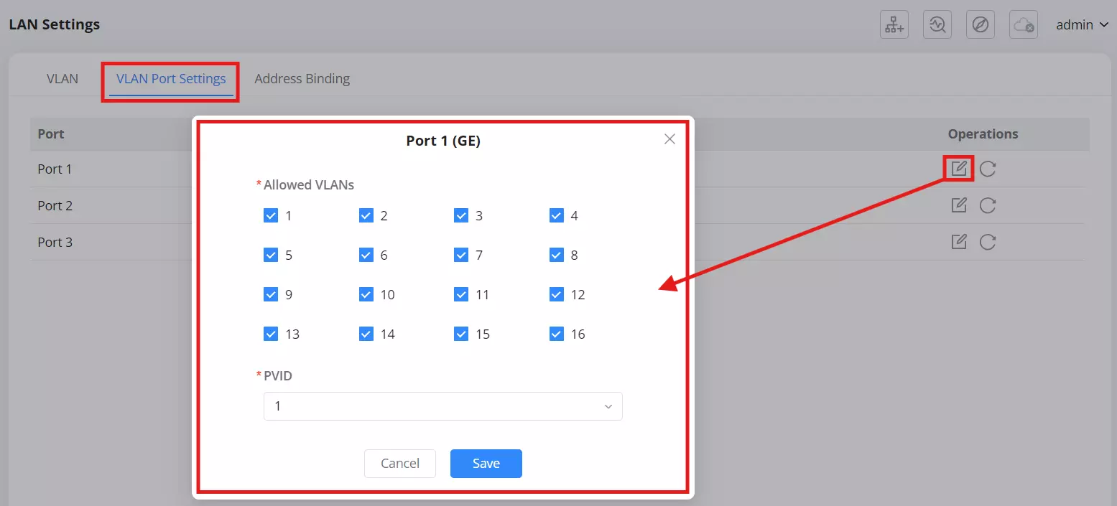Open the Address Binding tab
The width and height of the screenshot is (1117, 506).
pyautogui.click(x=302, y=78)
